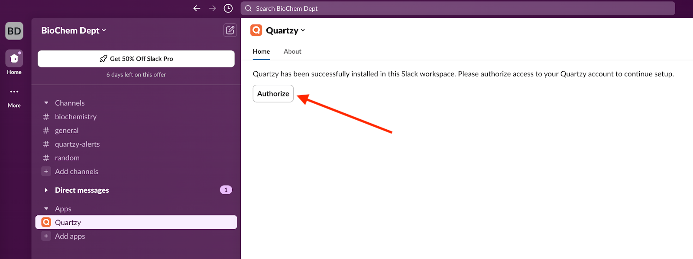Start a new message with compose icon
Screen dimensions: 693x259
[x=230, y=30]
